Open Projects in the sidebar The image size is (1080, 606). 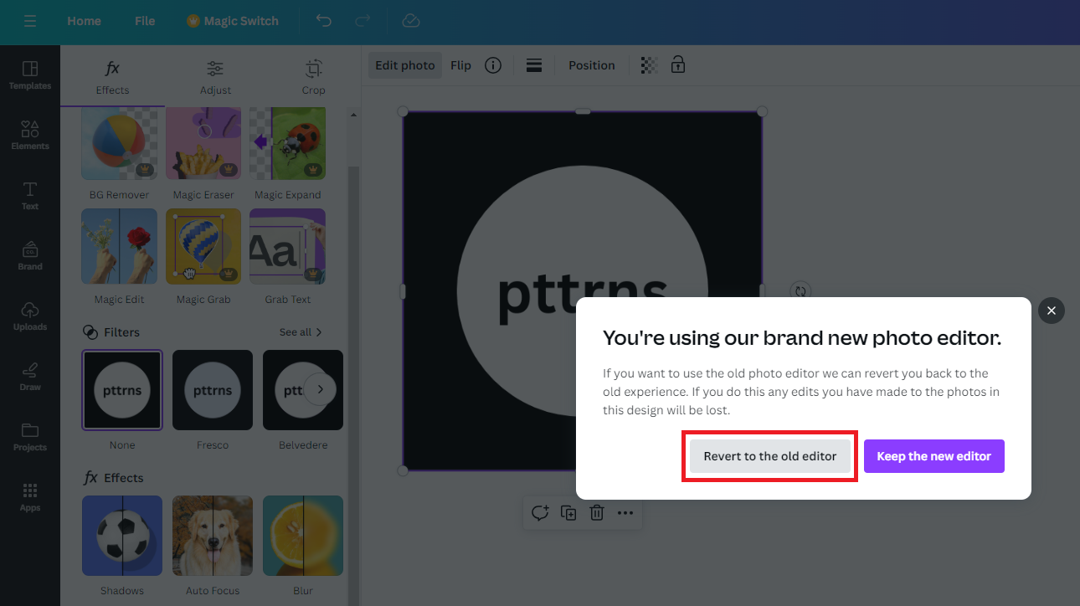(x=30, y=437)
